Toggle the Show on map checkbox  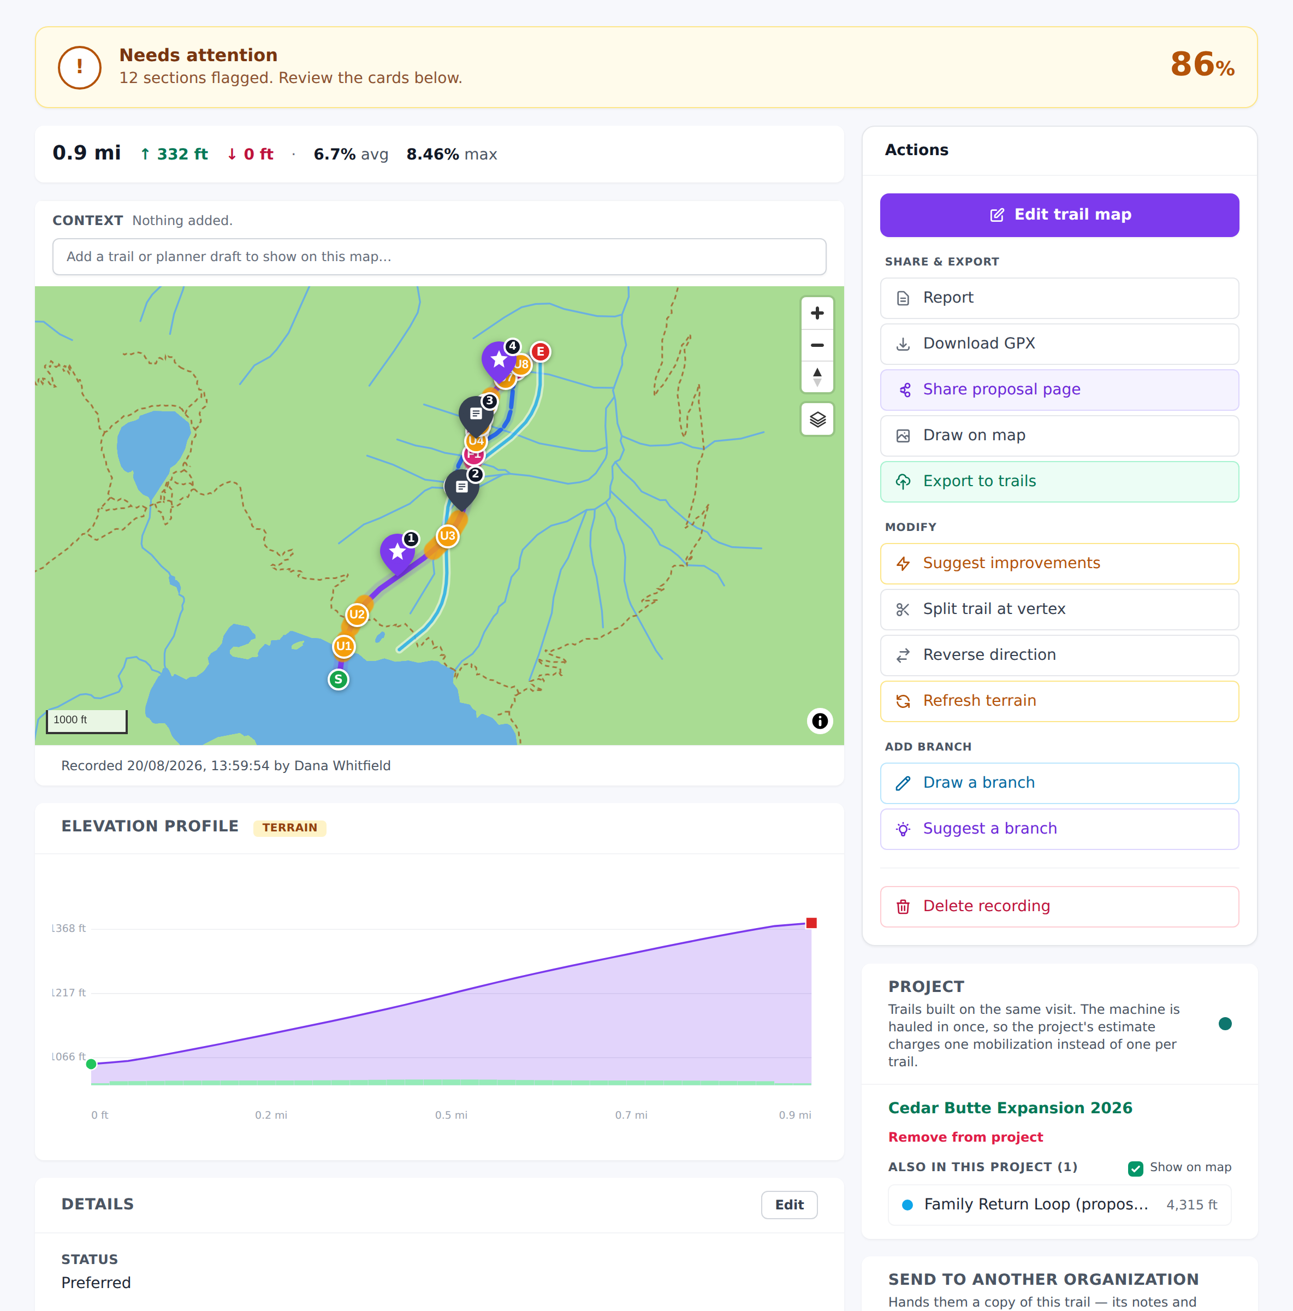pyautogui.click(x=1135, y=1168)
